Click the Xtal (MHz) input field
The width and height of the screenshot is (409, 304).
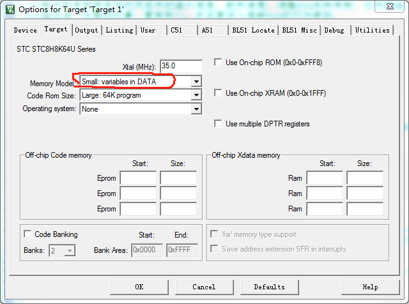[x=181, y=66]
